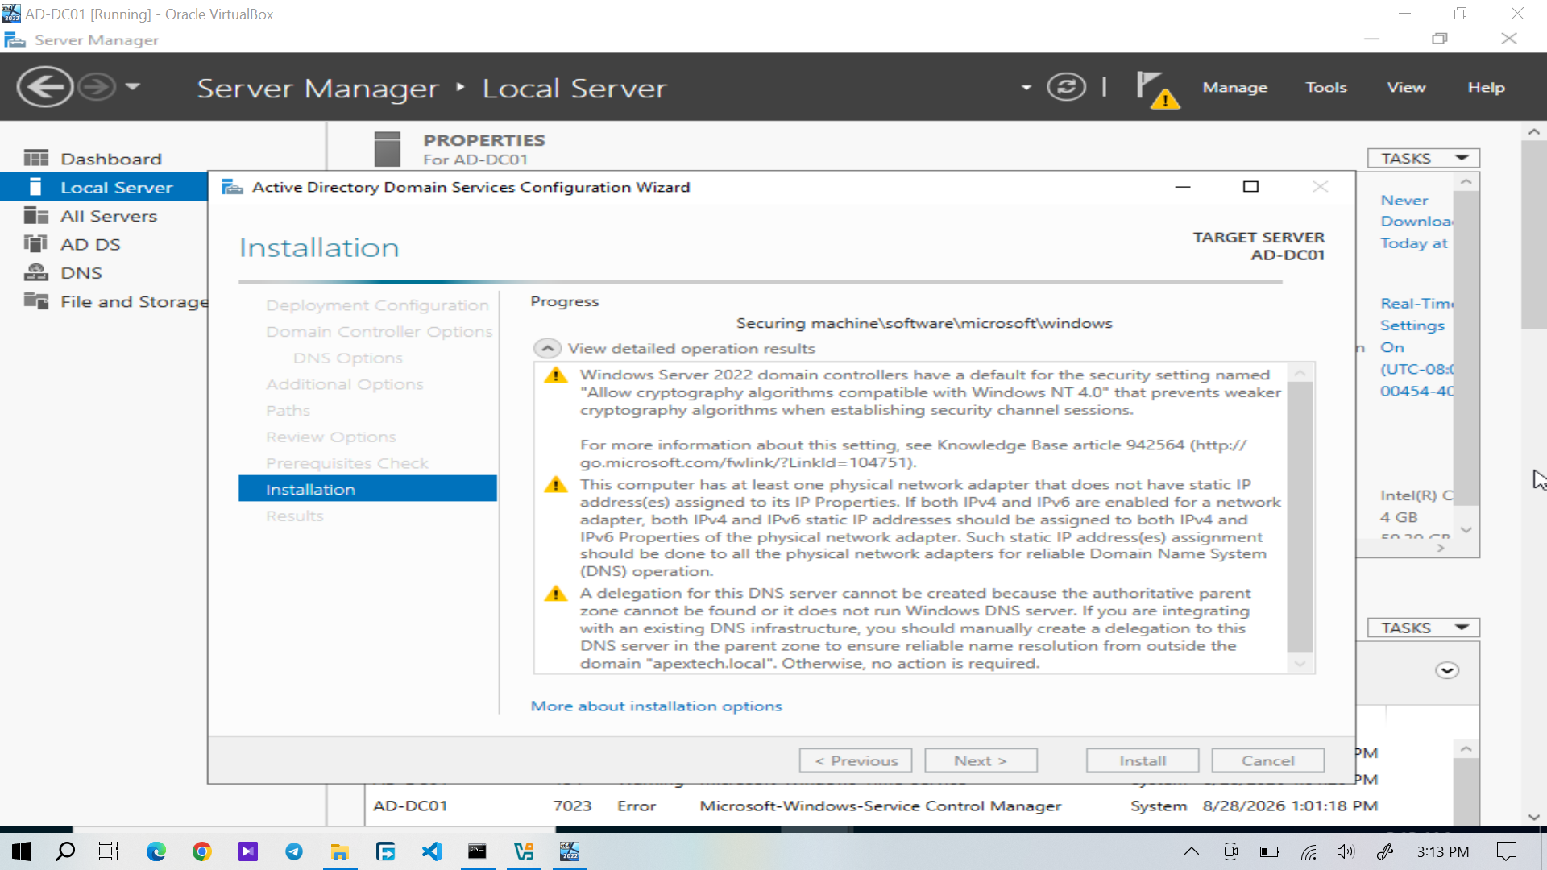Launch Microsoft Edge from taskbar
The height and width of the screenshot is (870, 1547).
tap(156, 851)
